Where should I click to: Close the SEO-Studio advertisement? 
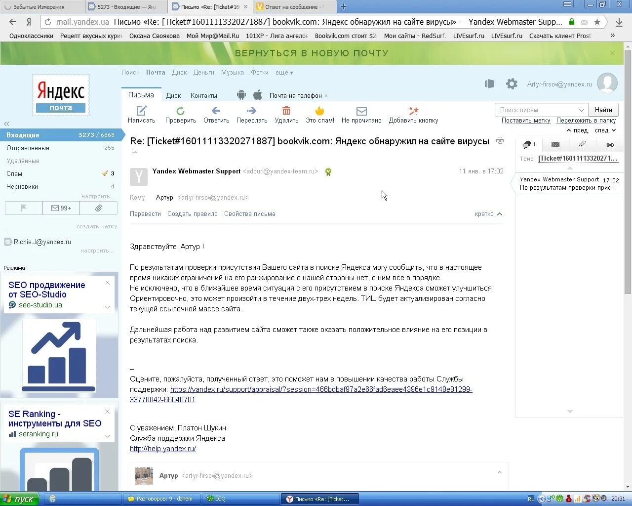point(108,283)
